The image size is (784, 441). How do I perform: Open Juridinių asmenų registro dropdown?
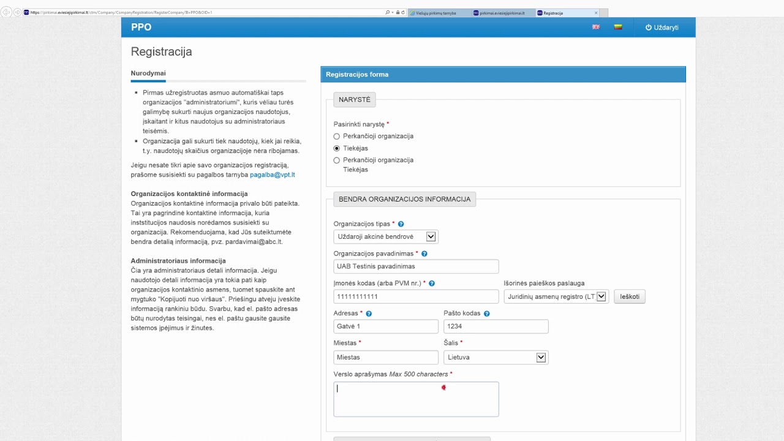556,296
